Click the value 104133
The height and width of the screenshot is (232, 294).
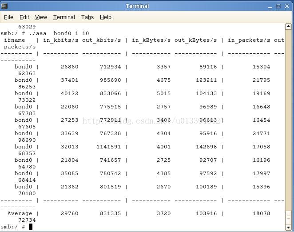tap(206, 93)
